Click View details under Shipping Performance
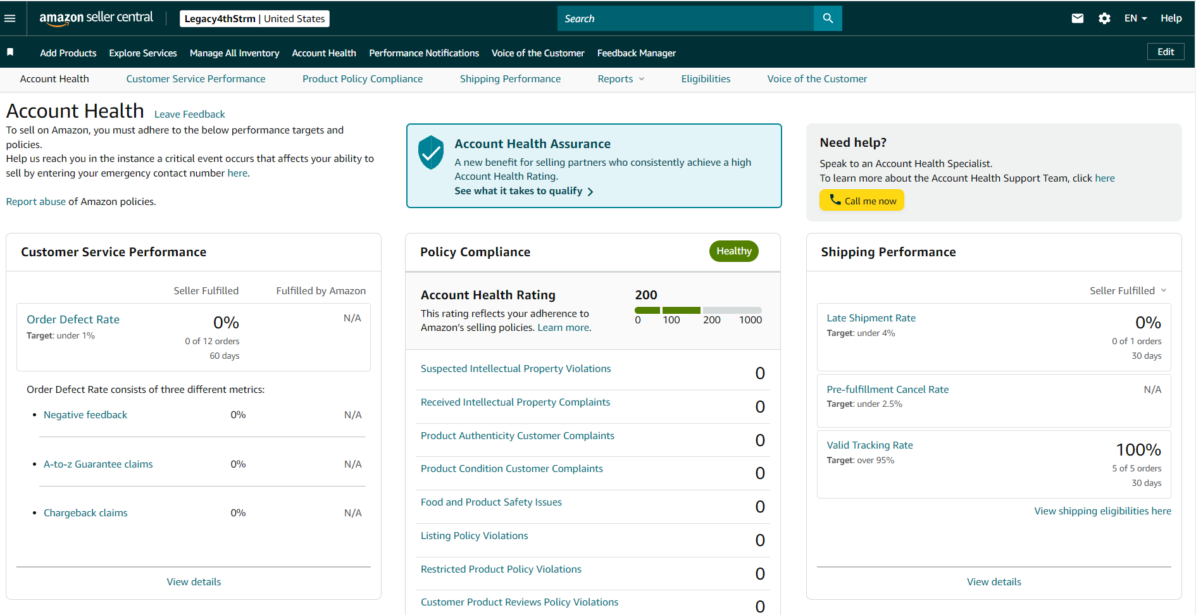This screenshot has height=615, width=1196. coord(994,582)
